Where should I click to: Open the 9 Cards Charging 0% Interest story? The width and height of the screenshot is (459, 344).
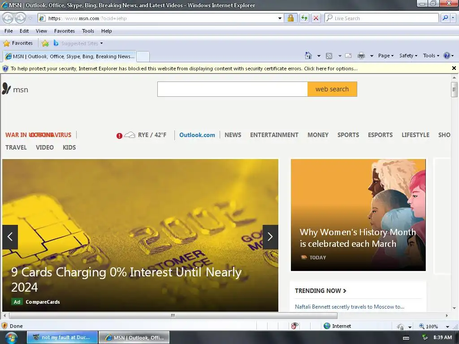coord(126,279)
